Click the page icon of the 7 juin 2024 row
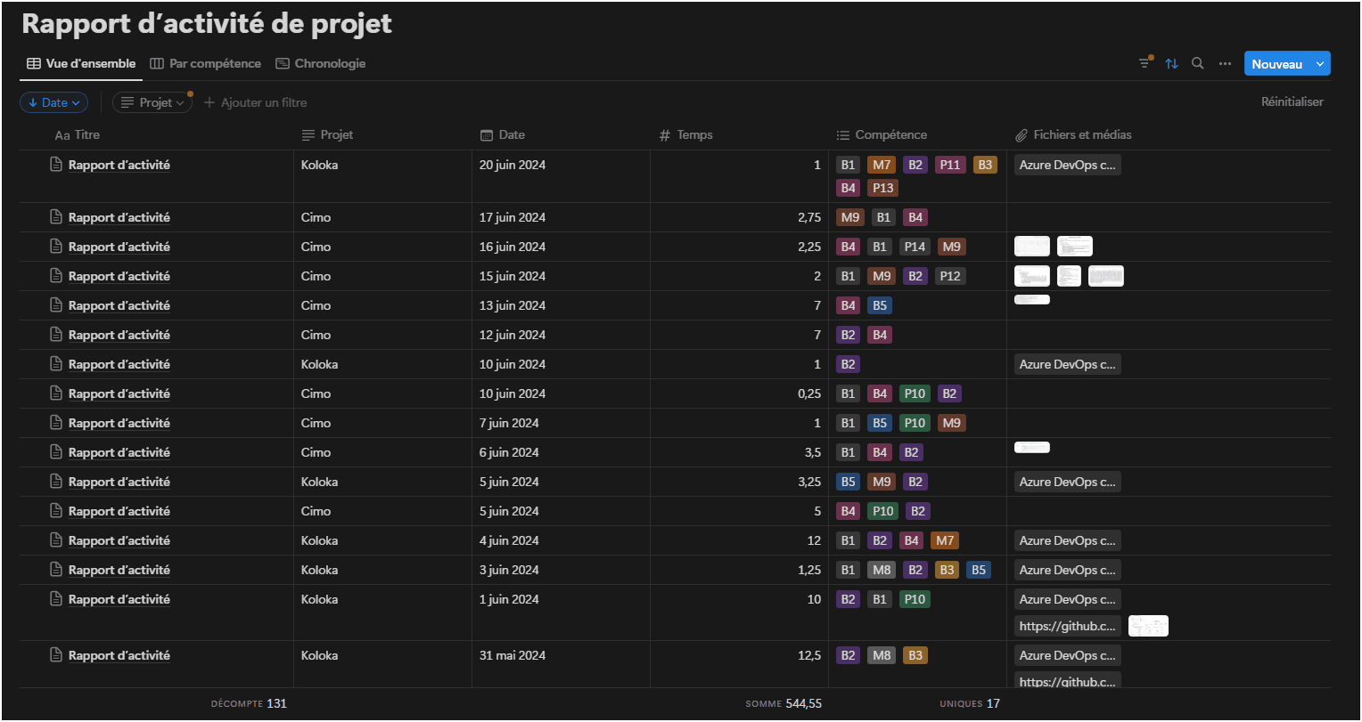Image resolution: width=1362 pixels, height=722 pixels. [x=56, y=423]
